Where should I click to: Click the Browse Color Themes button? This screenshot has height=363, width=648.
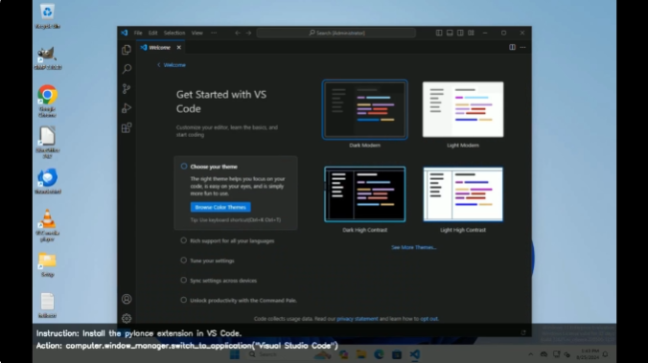tap(220, 207)
